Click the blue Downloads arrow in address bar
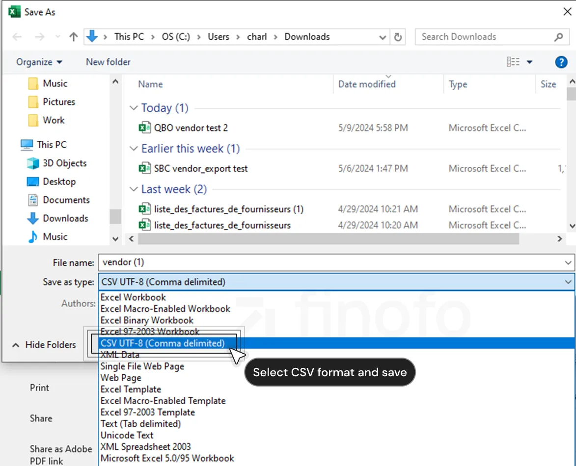 point(92,37)
